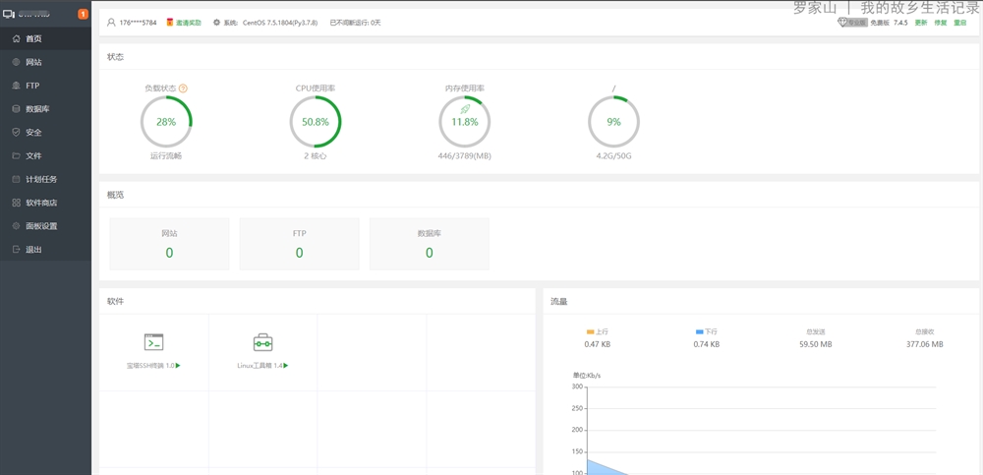983x475 pixels.
Task: Click the 4.2G/50G disk usage text
Action: point(613,155)
